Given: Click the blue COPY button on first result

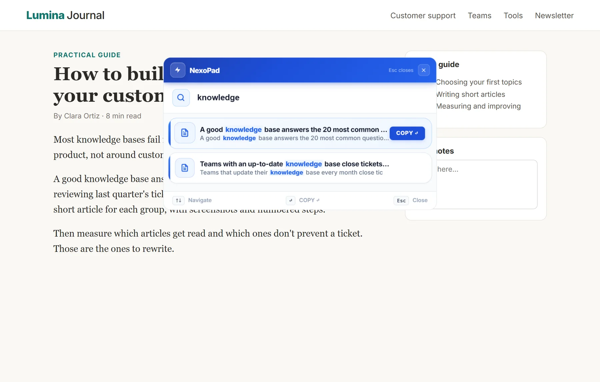Looking at the screenshot, I should click(x=407, y=133).
